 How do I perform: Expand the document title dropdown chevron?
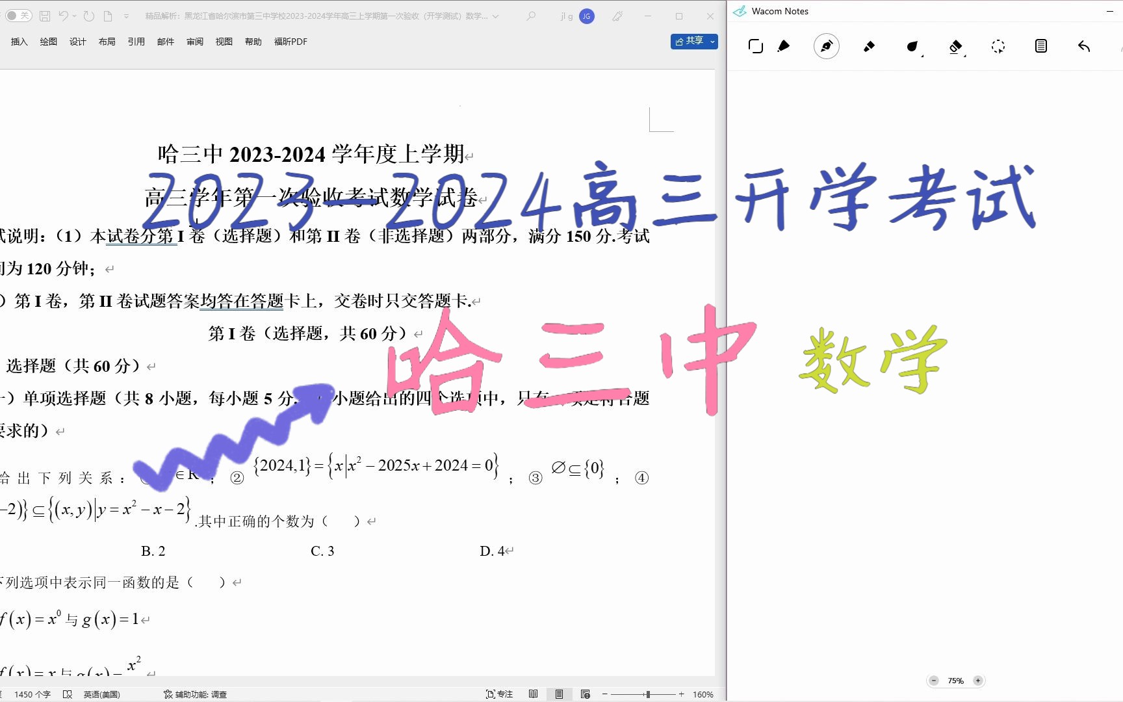coord(496,16)
